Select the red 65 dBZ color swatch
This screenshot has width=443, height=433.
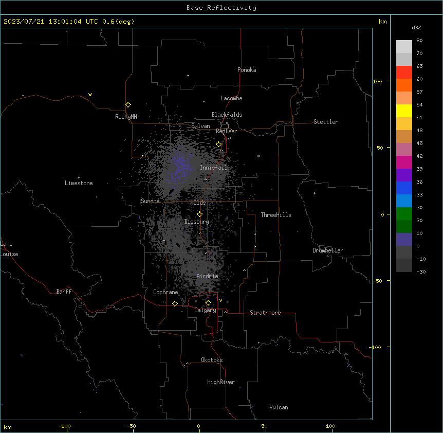click(404, 72)
